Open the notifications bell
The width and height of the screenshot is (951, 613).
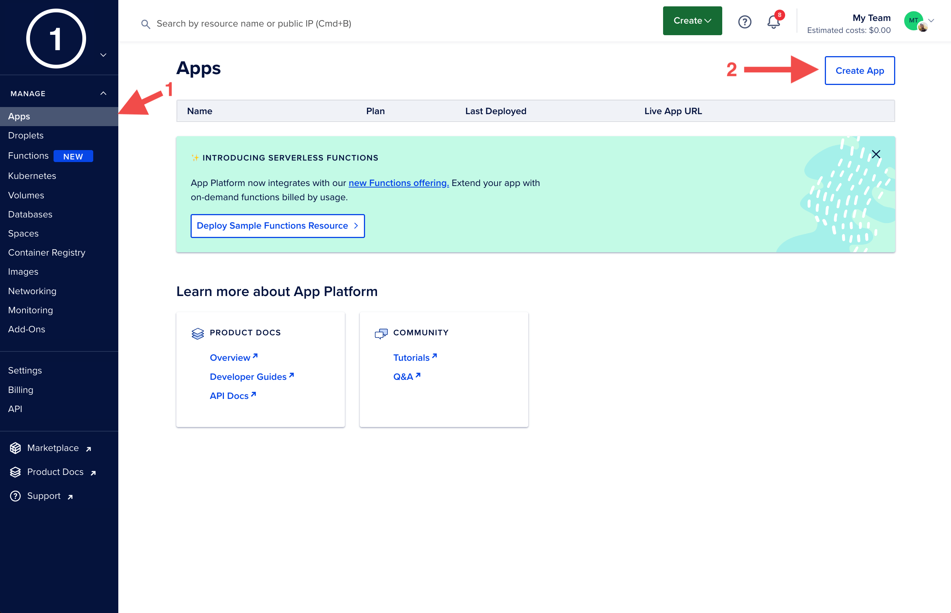pos(773,21)
